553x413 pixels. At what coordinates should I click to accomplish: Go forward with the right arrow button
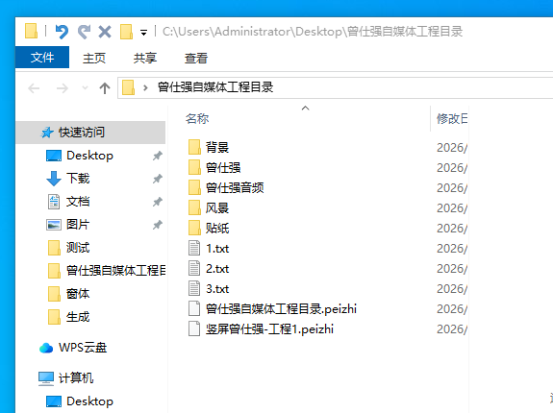pyautogui.click(x=63, y=87)
